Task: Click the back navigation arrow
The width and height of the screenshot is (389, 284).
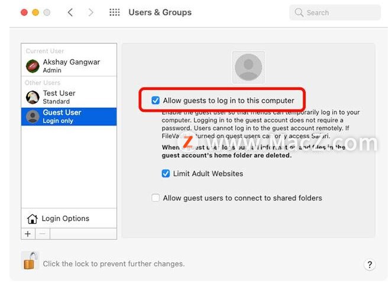Action: pyautogui.click(x=70, y=12)
